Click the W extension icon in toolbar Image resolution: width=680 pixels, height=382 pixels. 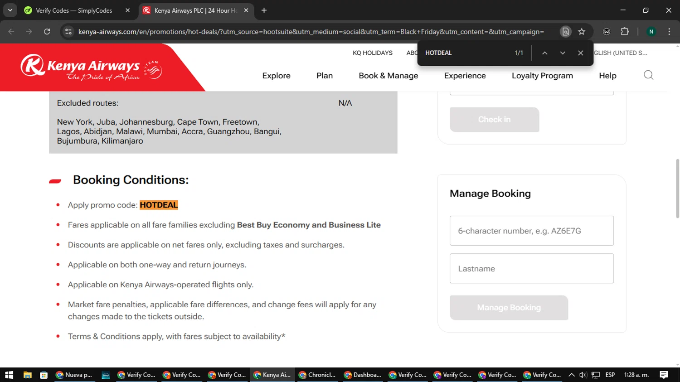click(x=607, y=32)
